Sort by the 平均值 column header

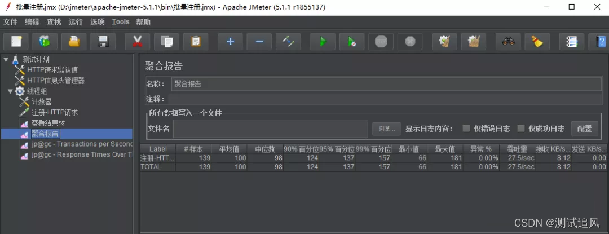click(x=230, y=149)
